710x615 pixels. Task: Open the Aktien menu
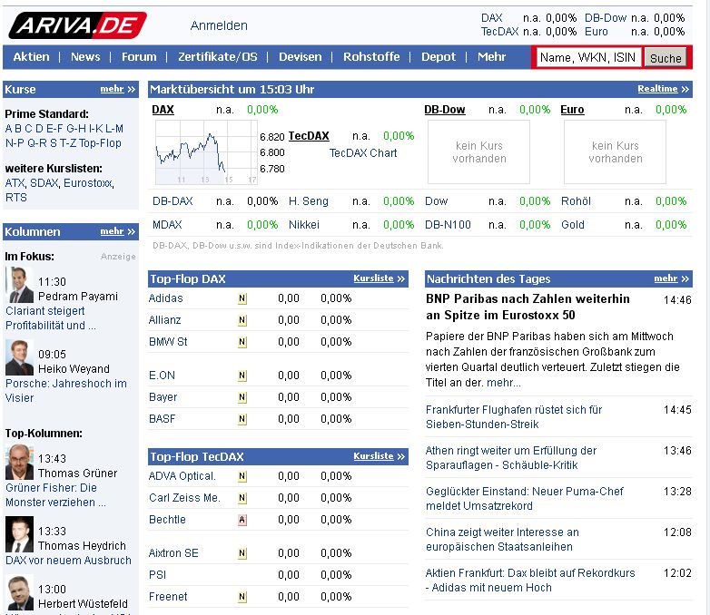click(x=31, y=57)
